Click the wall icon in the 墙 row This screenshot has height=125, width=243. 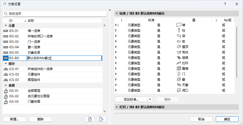[179, 25]
